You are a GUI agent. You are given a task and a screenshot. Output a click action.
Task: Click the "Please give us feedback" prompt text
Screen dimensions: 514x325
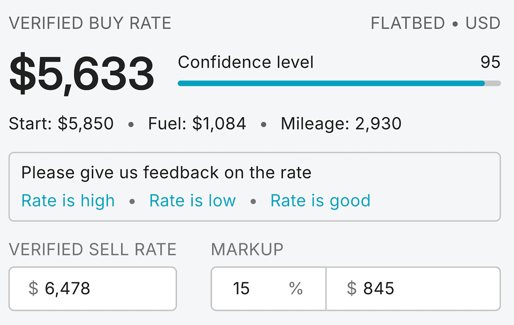coord(166,173)
